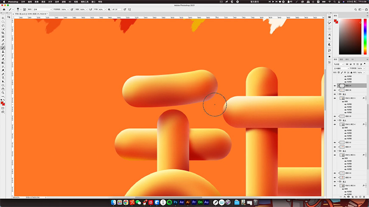Select the Eyedropper tool

[3, 40]
